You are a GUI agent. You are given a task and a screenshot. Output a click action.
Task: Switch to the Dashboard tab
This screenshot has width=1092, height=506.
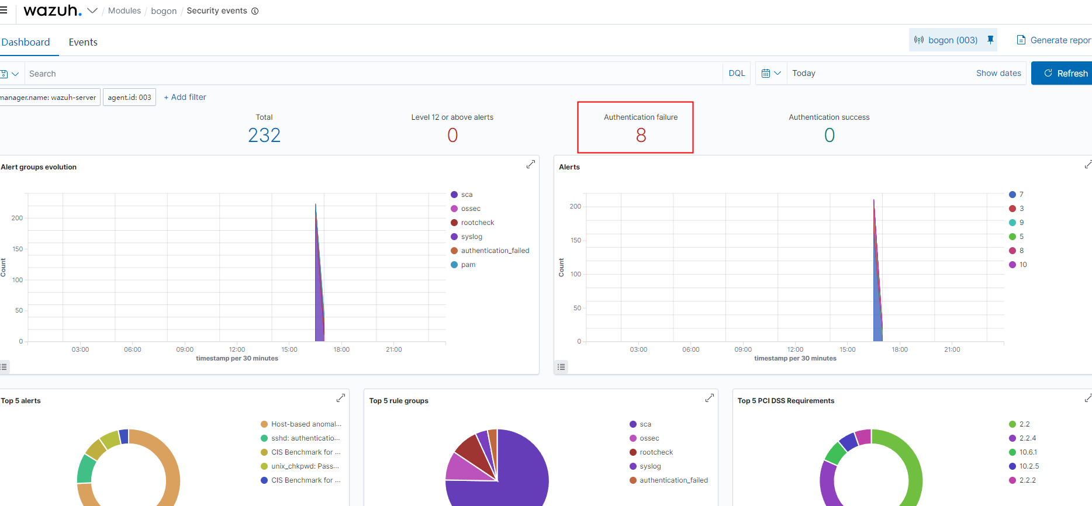click(x=26, y=42)
